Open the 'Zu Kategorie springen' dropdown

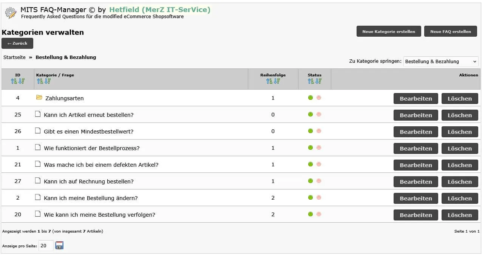coord(441,62)
